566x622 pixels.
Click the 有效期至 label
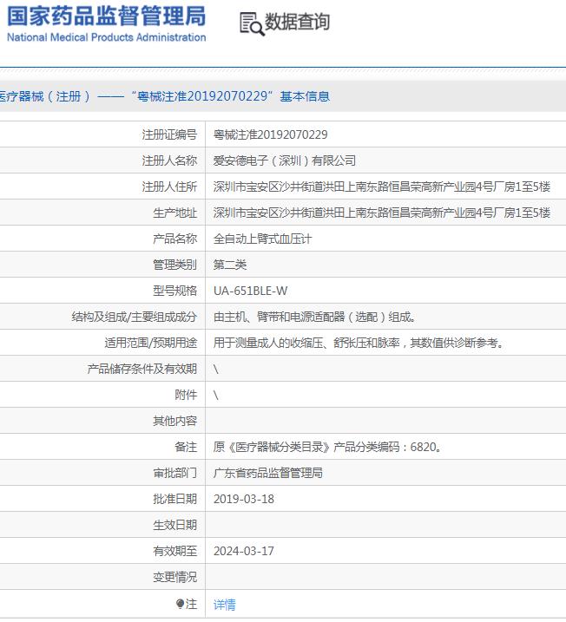click(x=175, y=551)
